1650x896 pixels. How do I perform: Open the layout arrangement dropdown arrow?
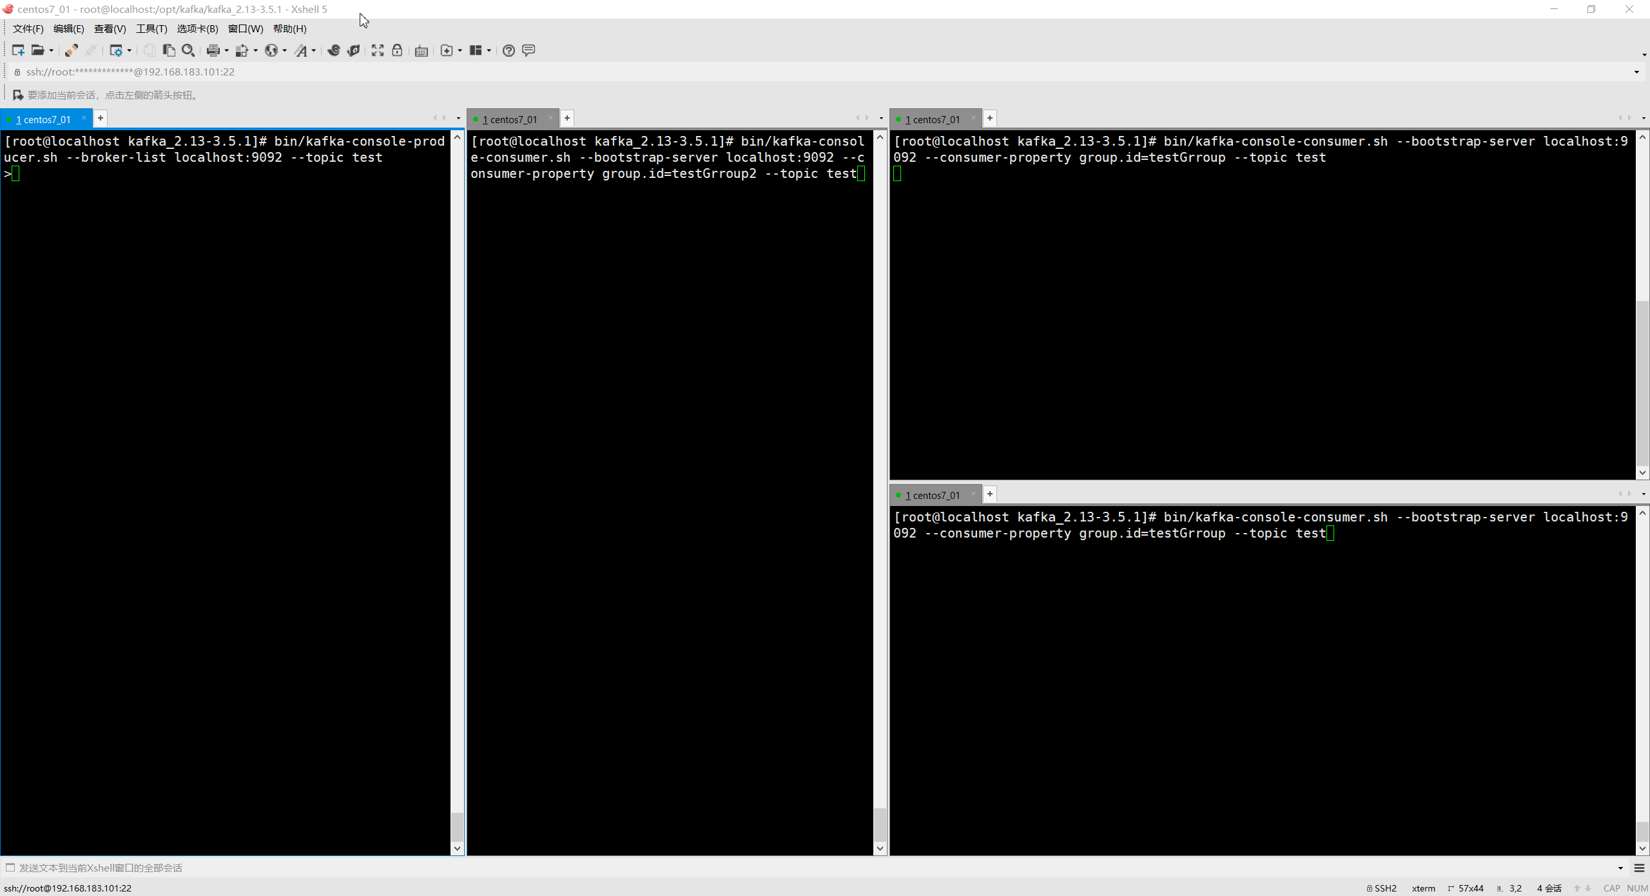coord(489,51)
